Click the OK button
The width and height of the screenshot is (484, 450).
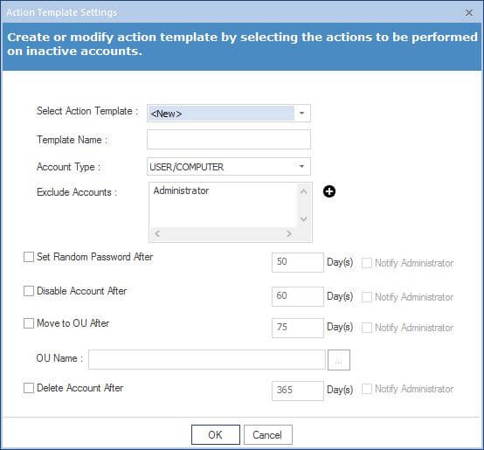216,434
